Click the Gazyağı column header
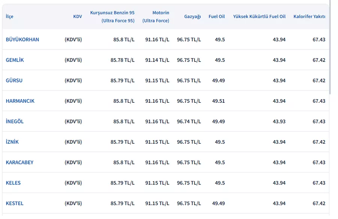 click(x=193, y=16)
